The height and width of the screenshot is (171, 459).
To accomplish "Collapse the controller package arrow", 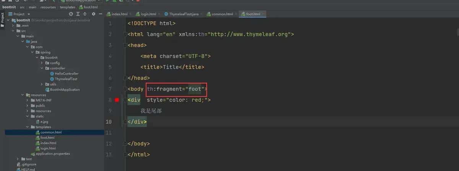I will [42, 68].
